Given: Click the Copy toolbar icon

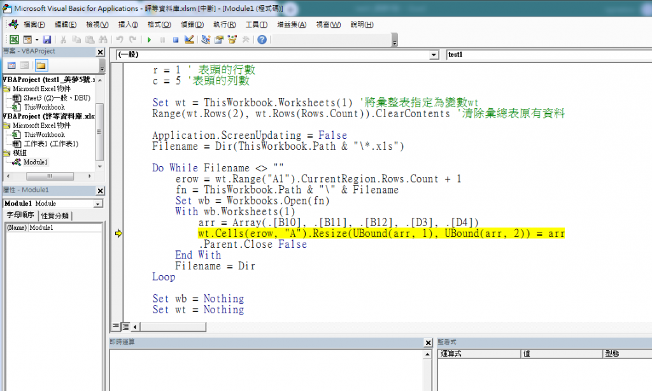Looking at the screenshot, I should click(x=76, y=39).
